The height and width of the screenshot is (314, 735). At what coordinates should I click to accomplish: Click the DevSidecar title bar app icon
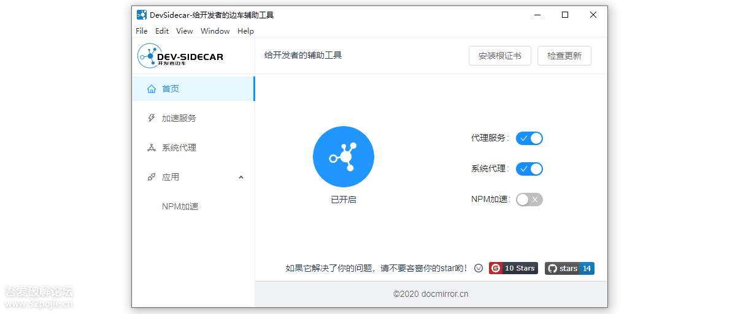tap(142, 15)
